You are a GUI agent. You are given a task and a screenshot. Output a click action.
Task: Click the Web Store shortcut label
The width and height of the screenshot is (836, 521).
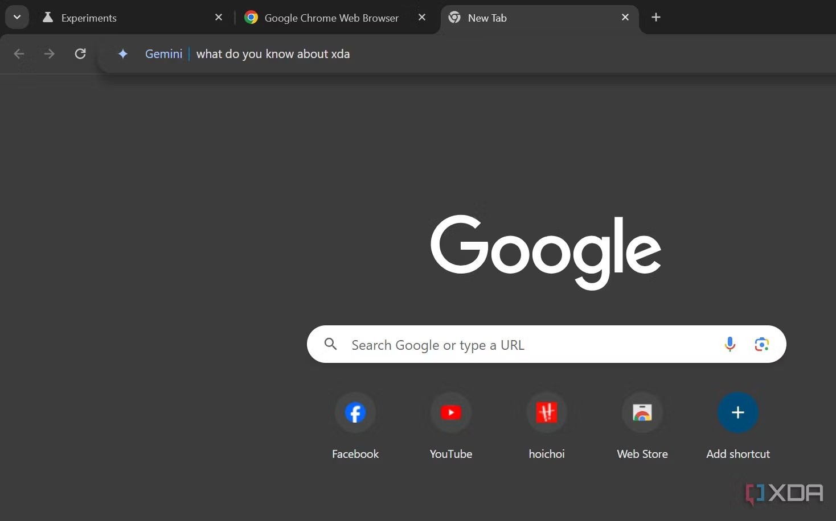click(642, 454)
